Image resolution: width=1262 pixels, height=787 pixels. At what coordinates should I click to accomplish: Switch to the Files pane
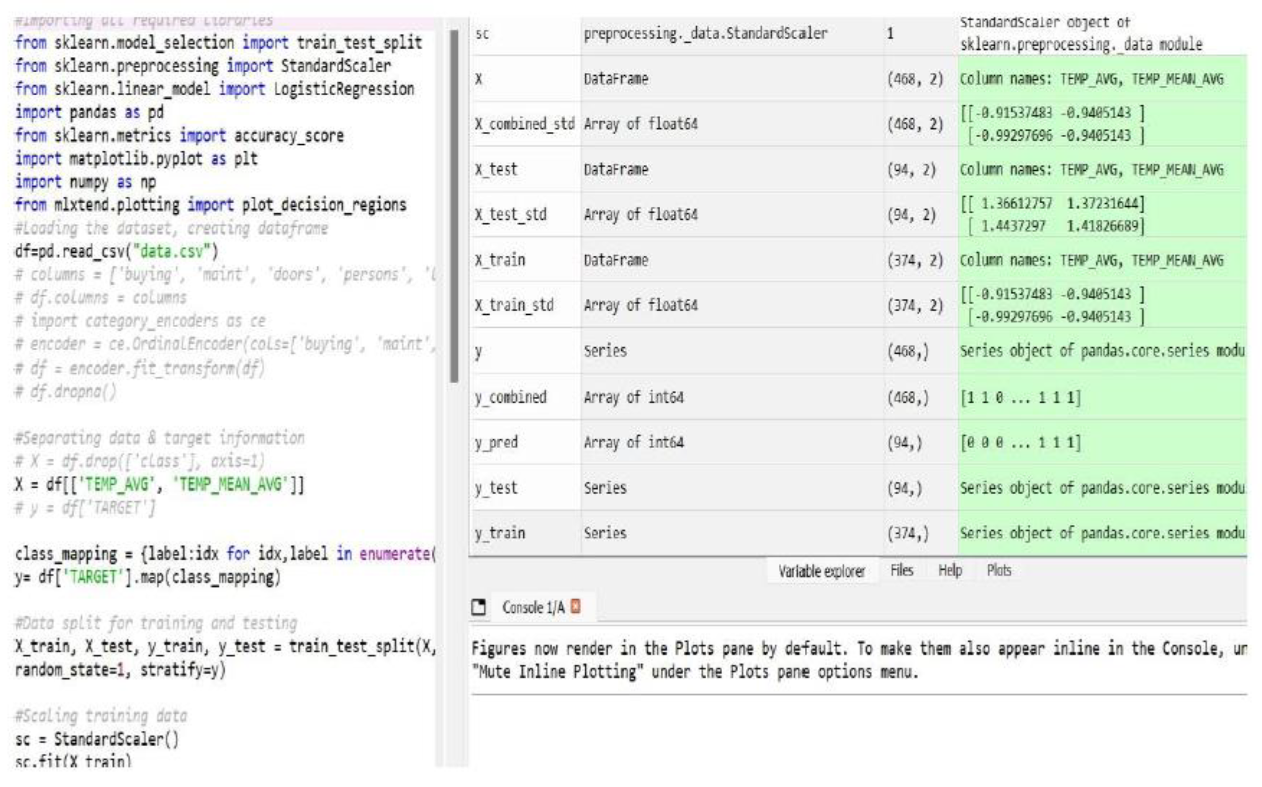(903, 570)
